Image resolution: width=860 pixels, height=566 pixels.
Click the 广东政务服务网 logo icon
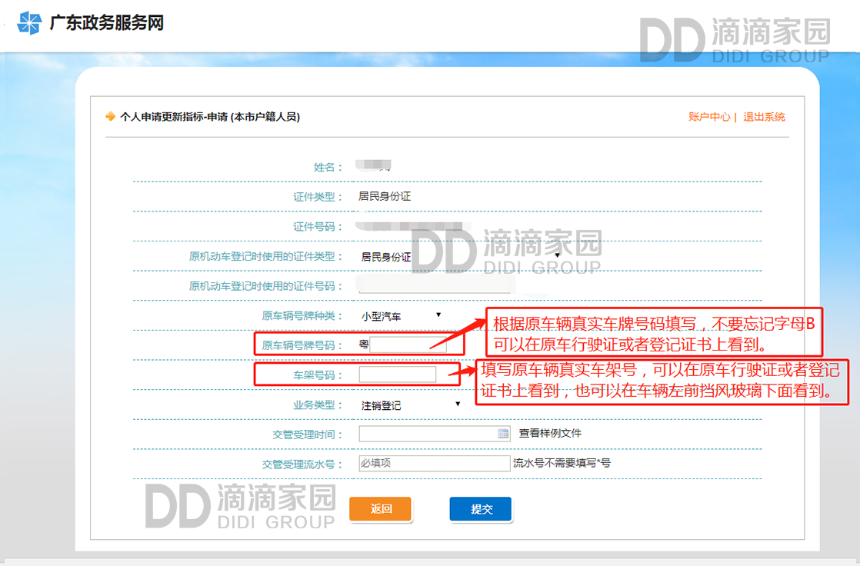click(x=29, y=23)
